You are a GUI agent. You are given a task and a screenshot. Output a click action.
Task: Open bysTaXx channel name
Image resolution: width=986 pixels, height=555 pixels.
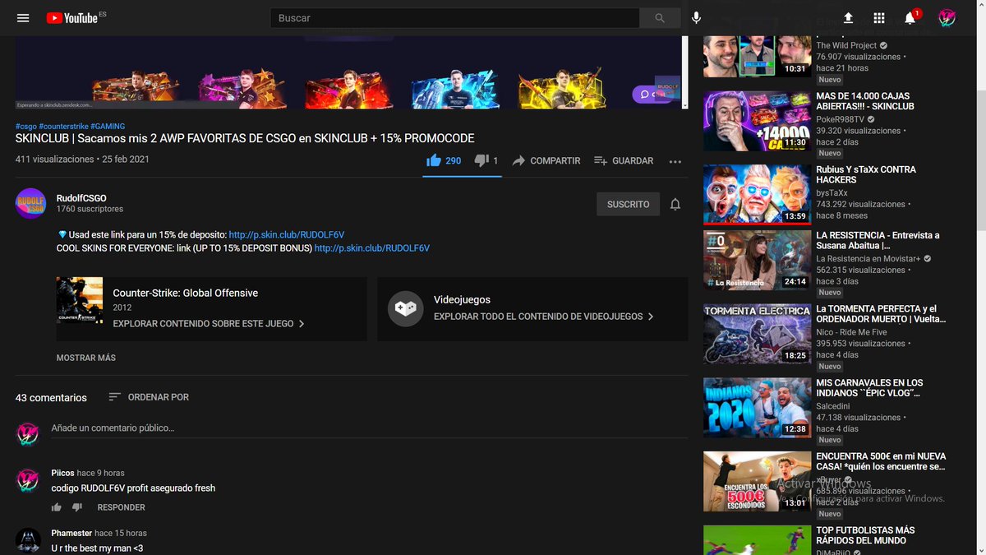(833, 193)
